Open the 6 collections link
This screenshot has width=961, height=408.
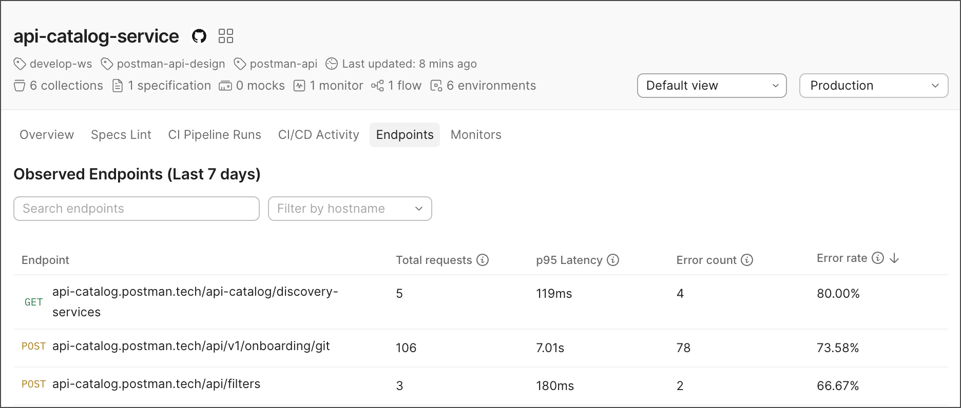[66, 86]
